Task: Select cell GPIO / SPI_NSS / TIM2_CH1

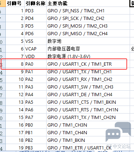Action: (88, 11)
